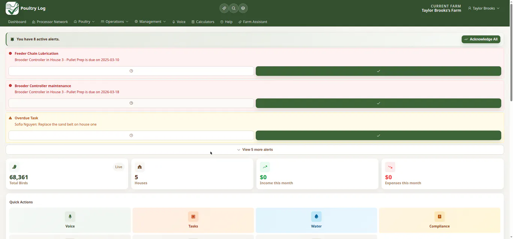This screenshot has width=513, height=239.
Task: Open the Taylor Brooks user menu
Action: click(484, 8)
